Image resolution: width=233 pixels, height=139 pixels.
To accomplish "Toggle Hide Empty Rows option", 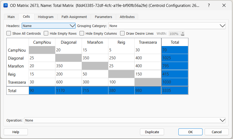I will tap(46, 34).
